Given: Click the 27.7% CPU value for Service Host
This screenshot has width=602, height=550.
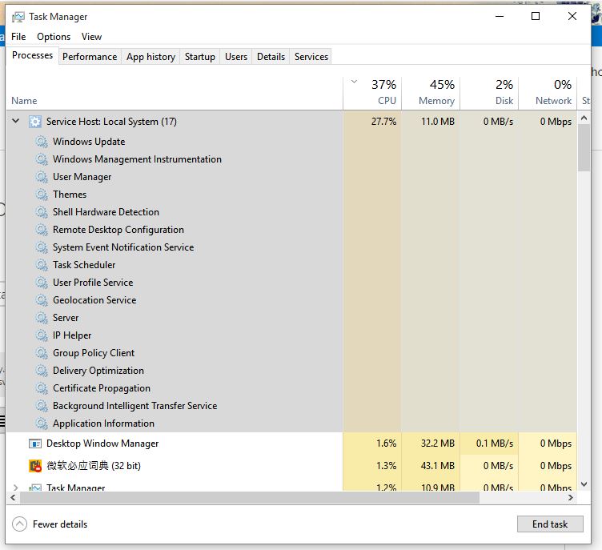Looking at the screenshot, I should pos(383,122).
